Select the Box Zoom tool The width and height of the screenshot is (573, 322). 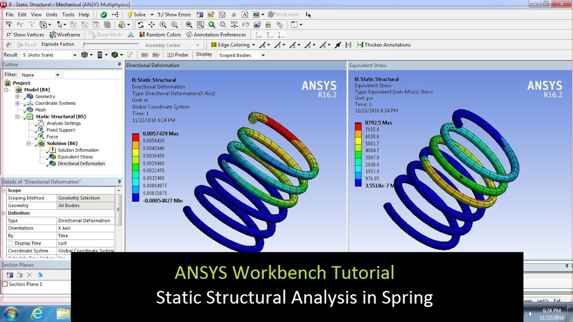[175, 25]
